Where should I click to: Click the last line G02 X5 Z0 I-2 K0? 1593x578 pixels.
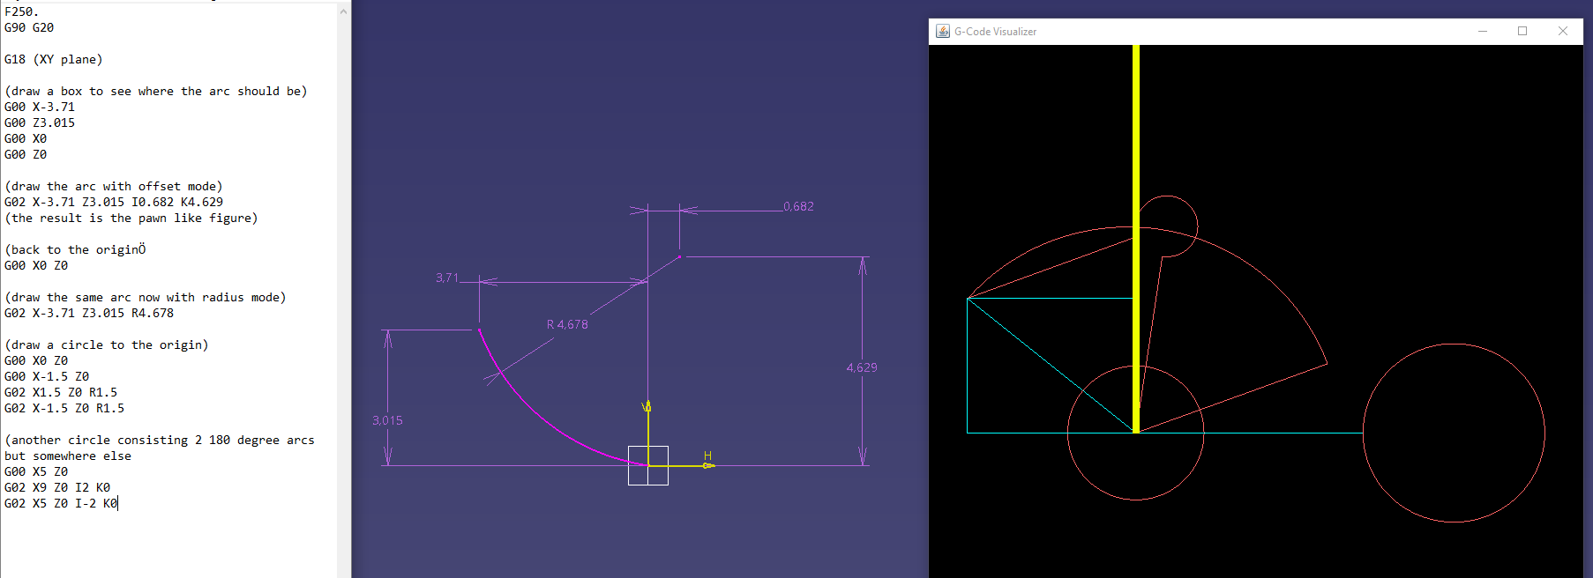(x=61, y=503)
